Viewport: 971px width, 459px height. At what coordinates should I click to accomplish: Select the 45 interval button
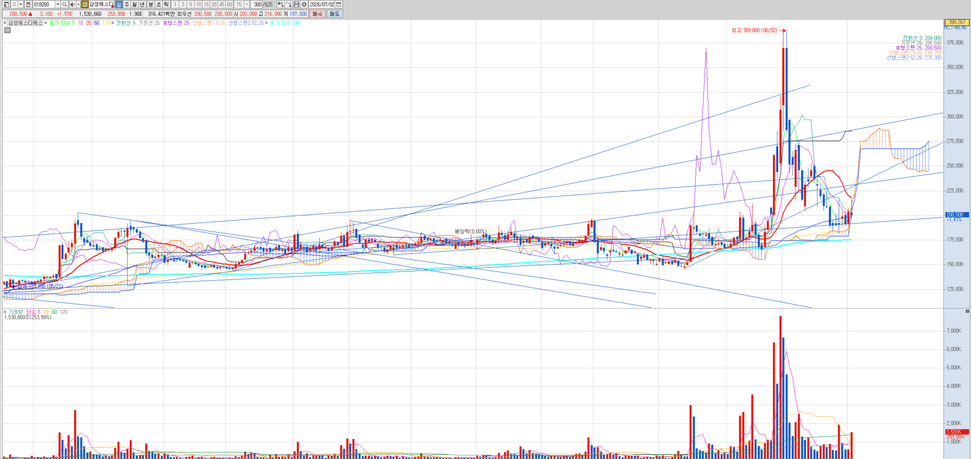coord(222,5)
